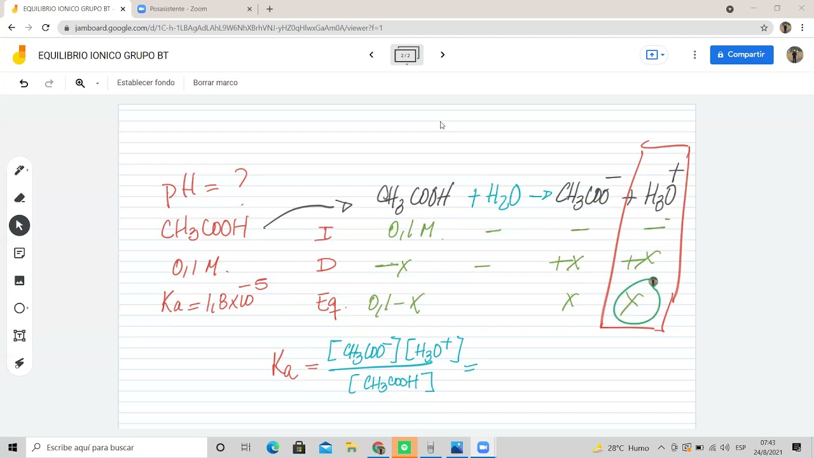Click Borrar marco
Image resolution: width=814 pixels, height=458 pixels.
pos(216,83)
